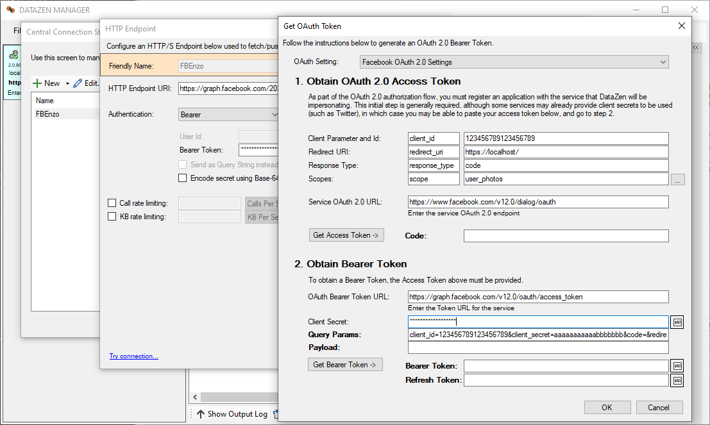Click the Bearer Token output field in OAuth dialog
Screen dimensions: 710x425
pos(566,366)
